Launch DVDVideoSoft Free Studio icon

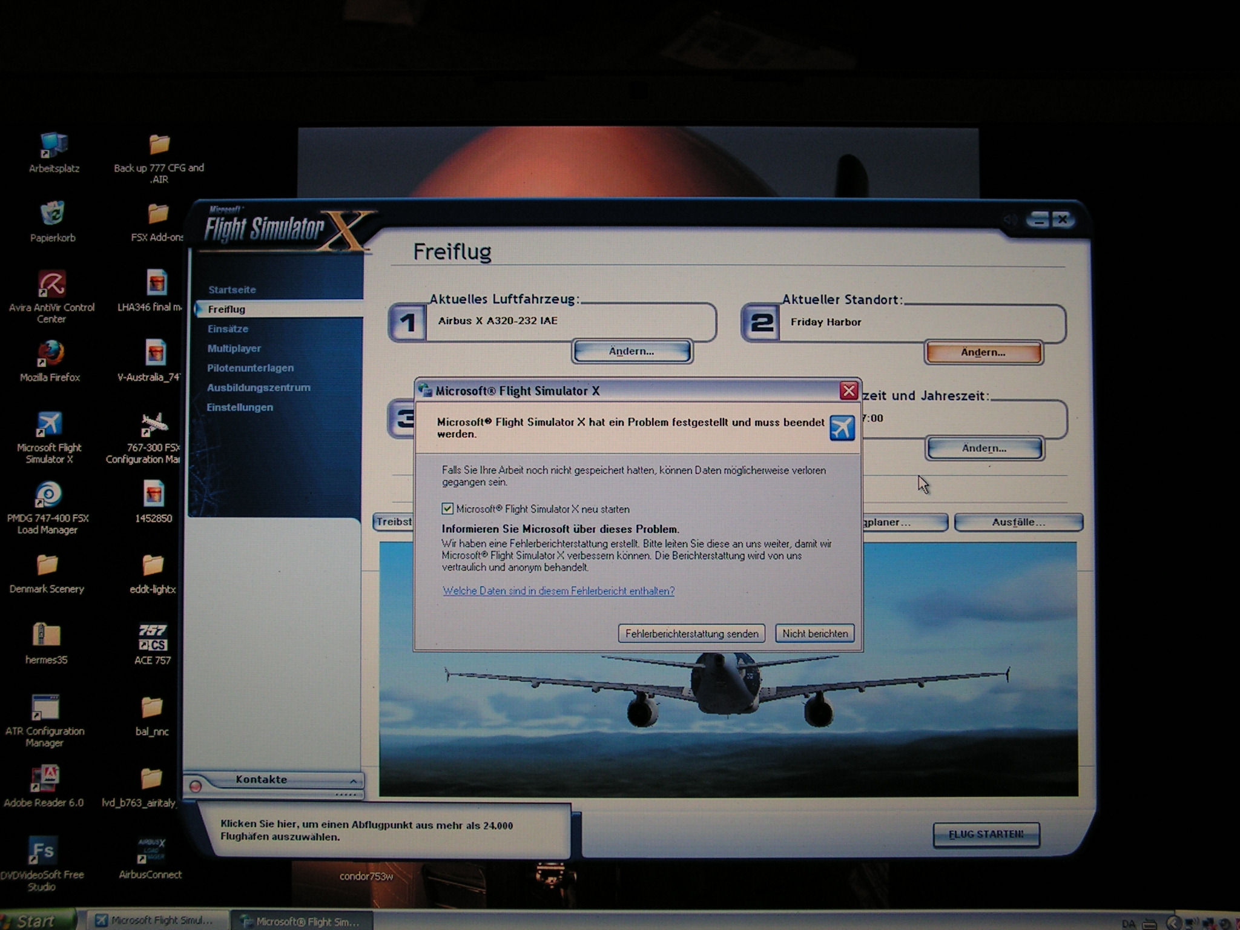pyautogui.click(x=42, y=850)
